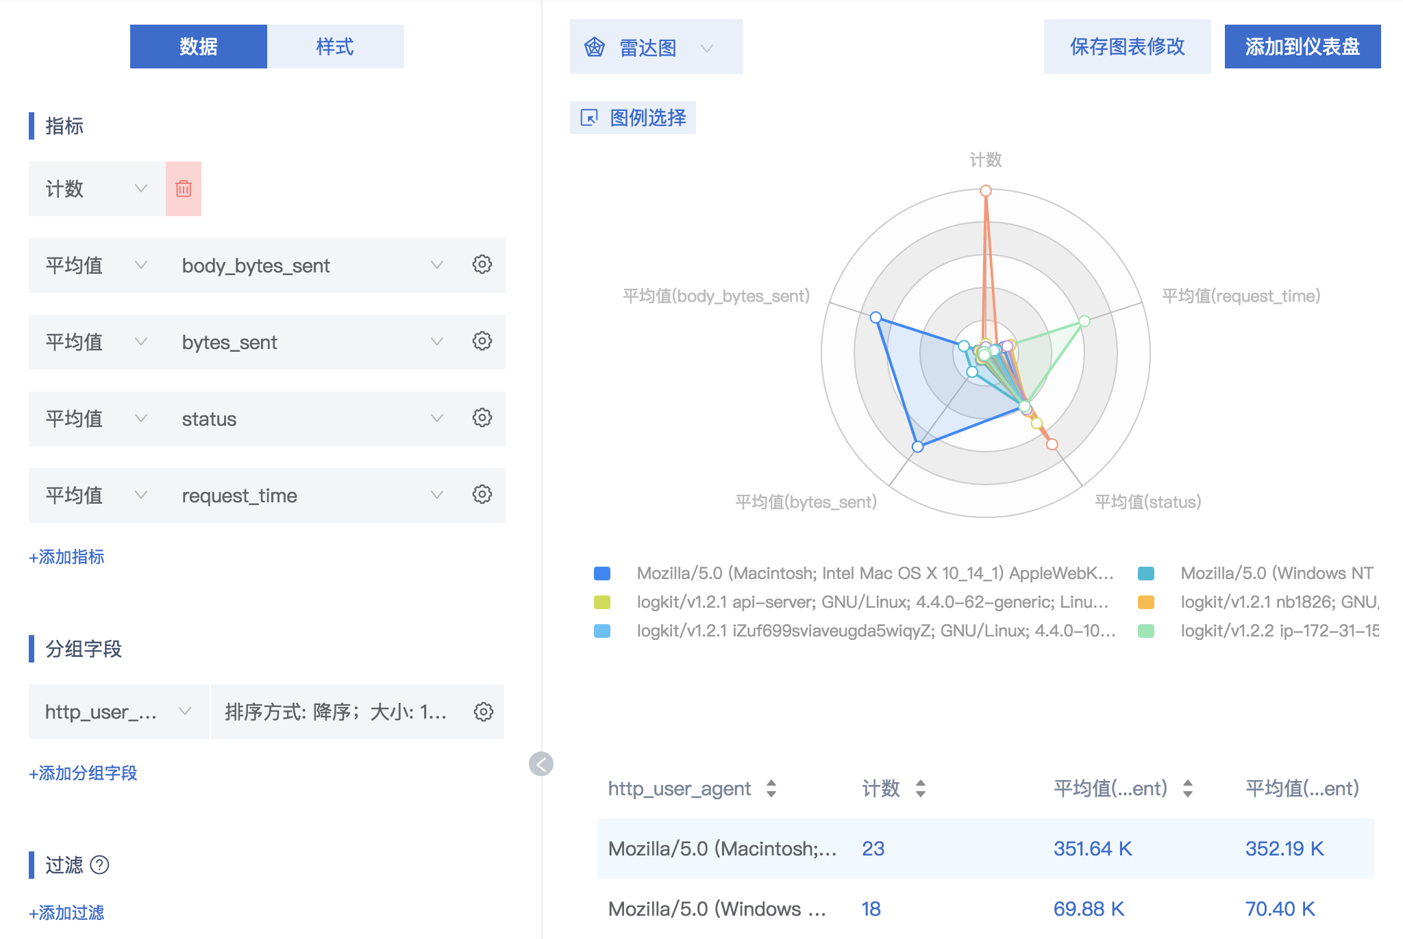
Task: Collapse the left panel with arrow button
Action: [541, 764]
